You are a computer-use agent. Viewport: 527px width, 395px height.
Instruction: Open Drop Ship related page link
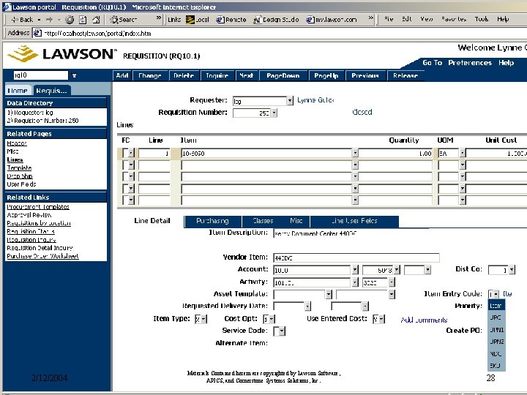pyautogui.click(x=20, y=176)
